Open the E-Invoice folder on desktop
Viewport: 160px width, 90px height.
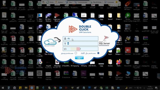[119, 16]
